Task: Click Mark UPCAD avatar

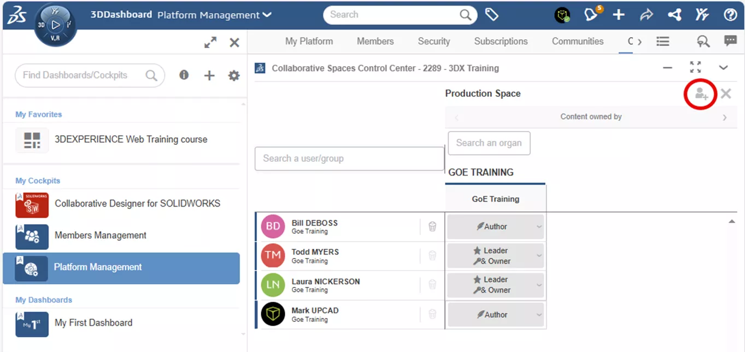Action: click(273, 314)
